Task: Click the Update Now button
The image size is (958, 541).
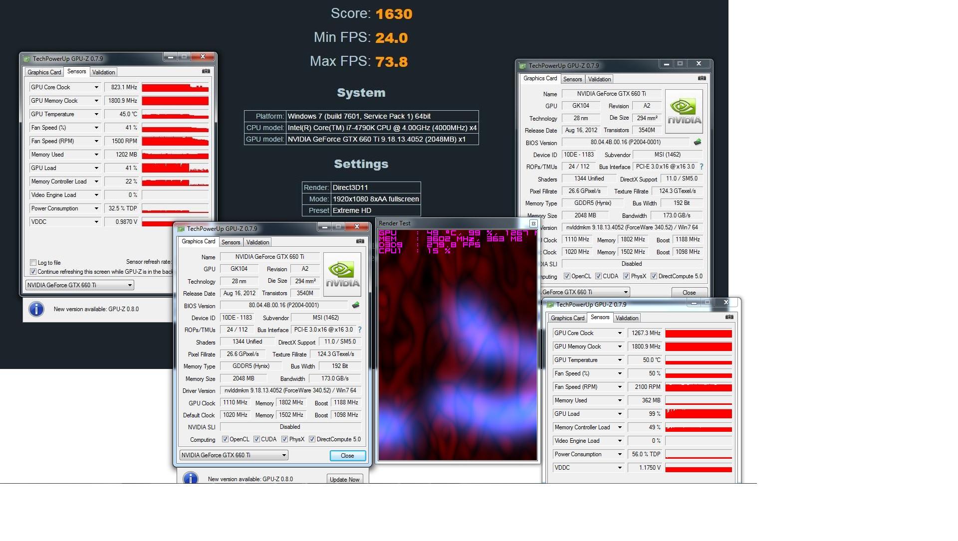Action: (344, 479)
